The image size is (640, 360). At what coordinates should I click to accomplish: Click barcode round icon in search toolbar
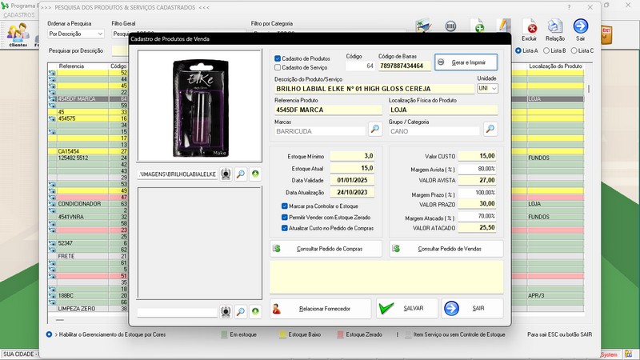coord(450,26)
